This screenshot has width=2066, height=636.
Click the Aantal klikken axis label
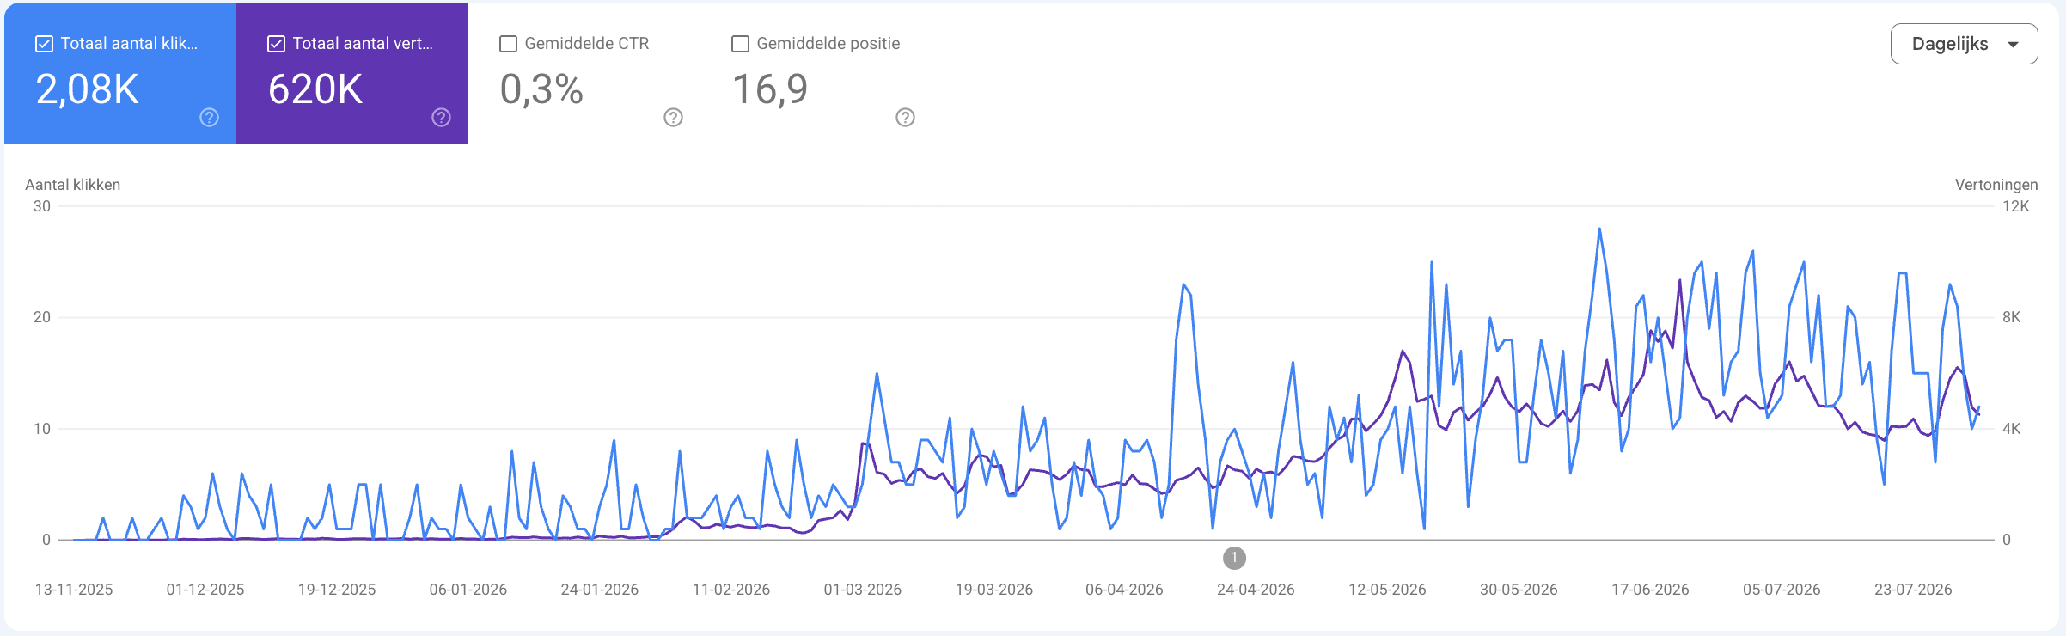pos(73,185)
